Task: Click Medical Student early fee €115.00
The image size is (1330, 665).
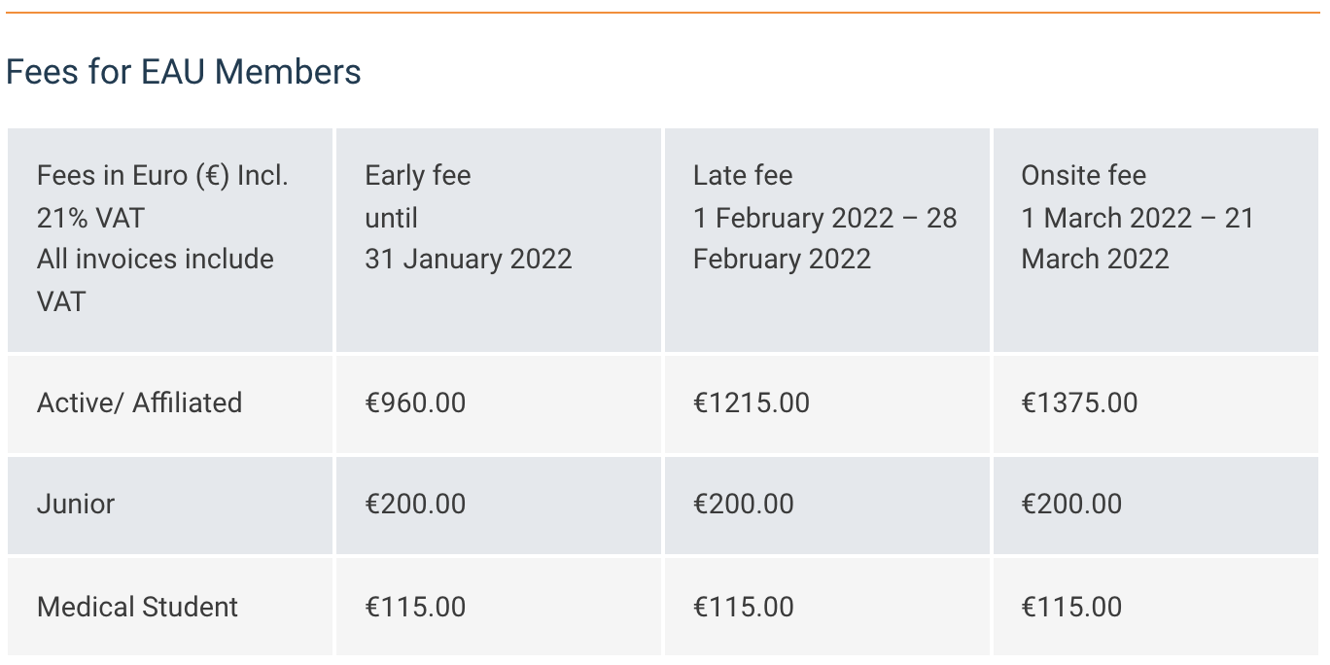Action: (x=415, y=607)
